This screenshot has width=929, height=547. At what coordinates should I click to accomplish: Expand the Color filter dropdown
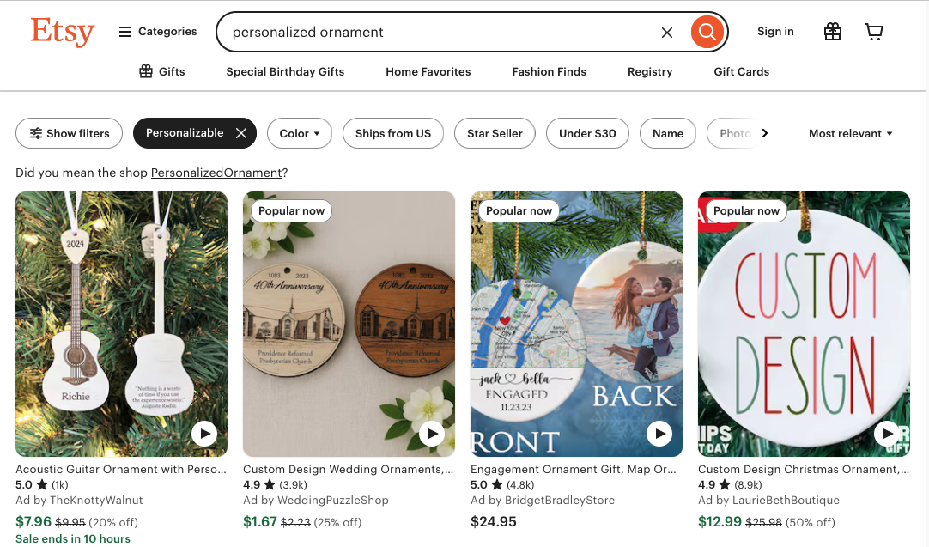click(299, 133)
